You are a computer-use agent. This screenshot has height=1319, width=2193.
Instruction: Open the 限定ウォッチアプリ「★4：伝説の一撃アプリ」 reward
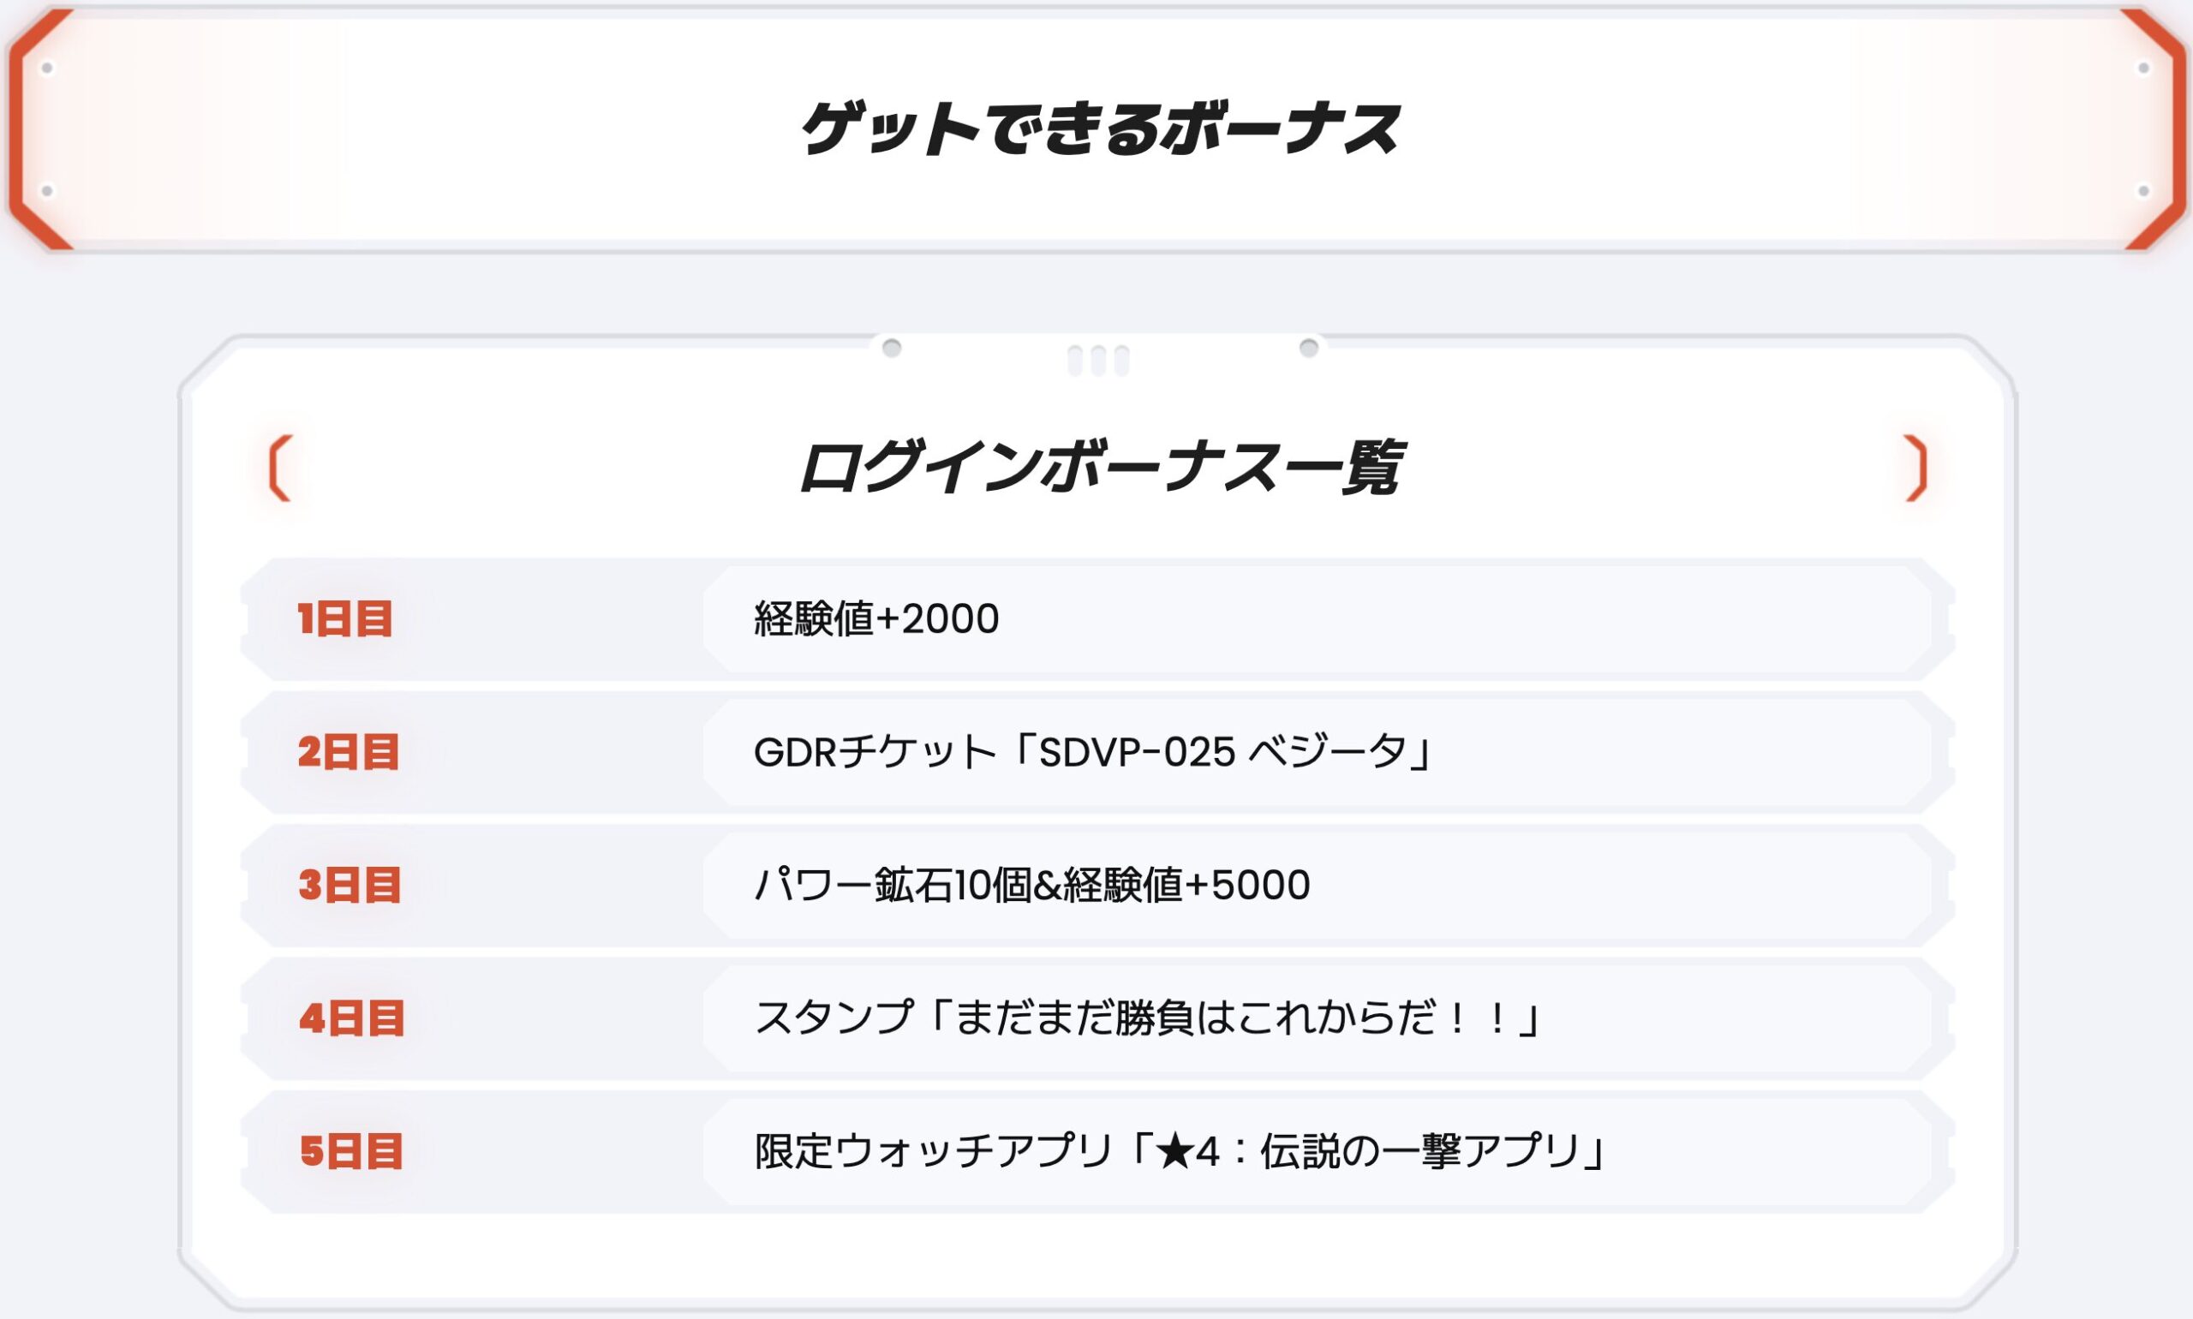coord(1179,1152)
